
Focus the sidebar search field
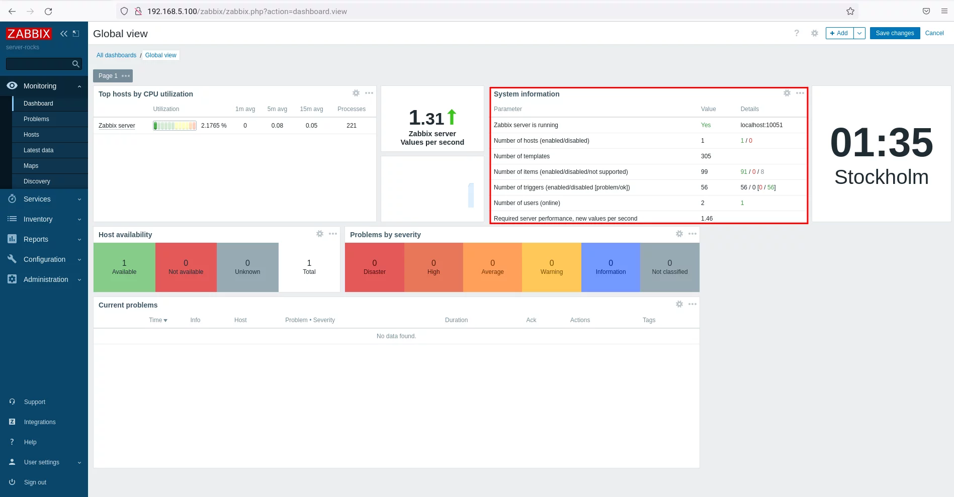[x=39, y=64]
